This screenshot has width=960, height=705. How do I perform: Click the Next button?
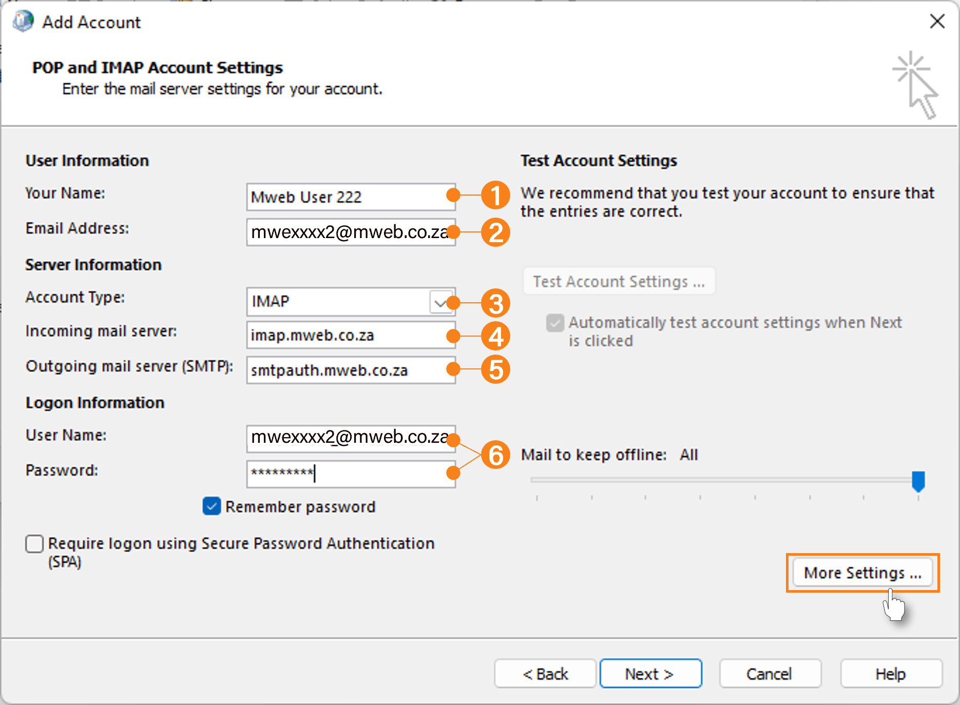pyautogui.click(x=650, y=673)
